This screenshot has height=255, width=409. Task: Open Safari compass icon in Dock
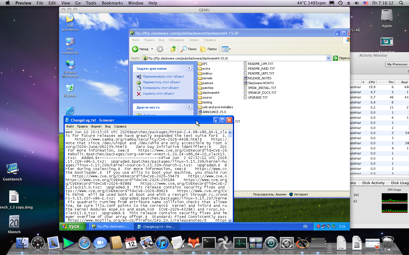point(84,243)
